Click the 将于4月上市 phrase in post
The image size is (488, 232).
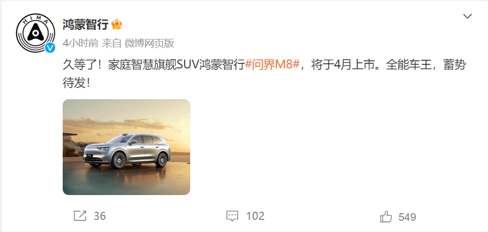[343, 65]
